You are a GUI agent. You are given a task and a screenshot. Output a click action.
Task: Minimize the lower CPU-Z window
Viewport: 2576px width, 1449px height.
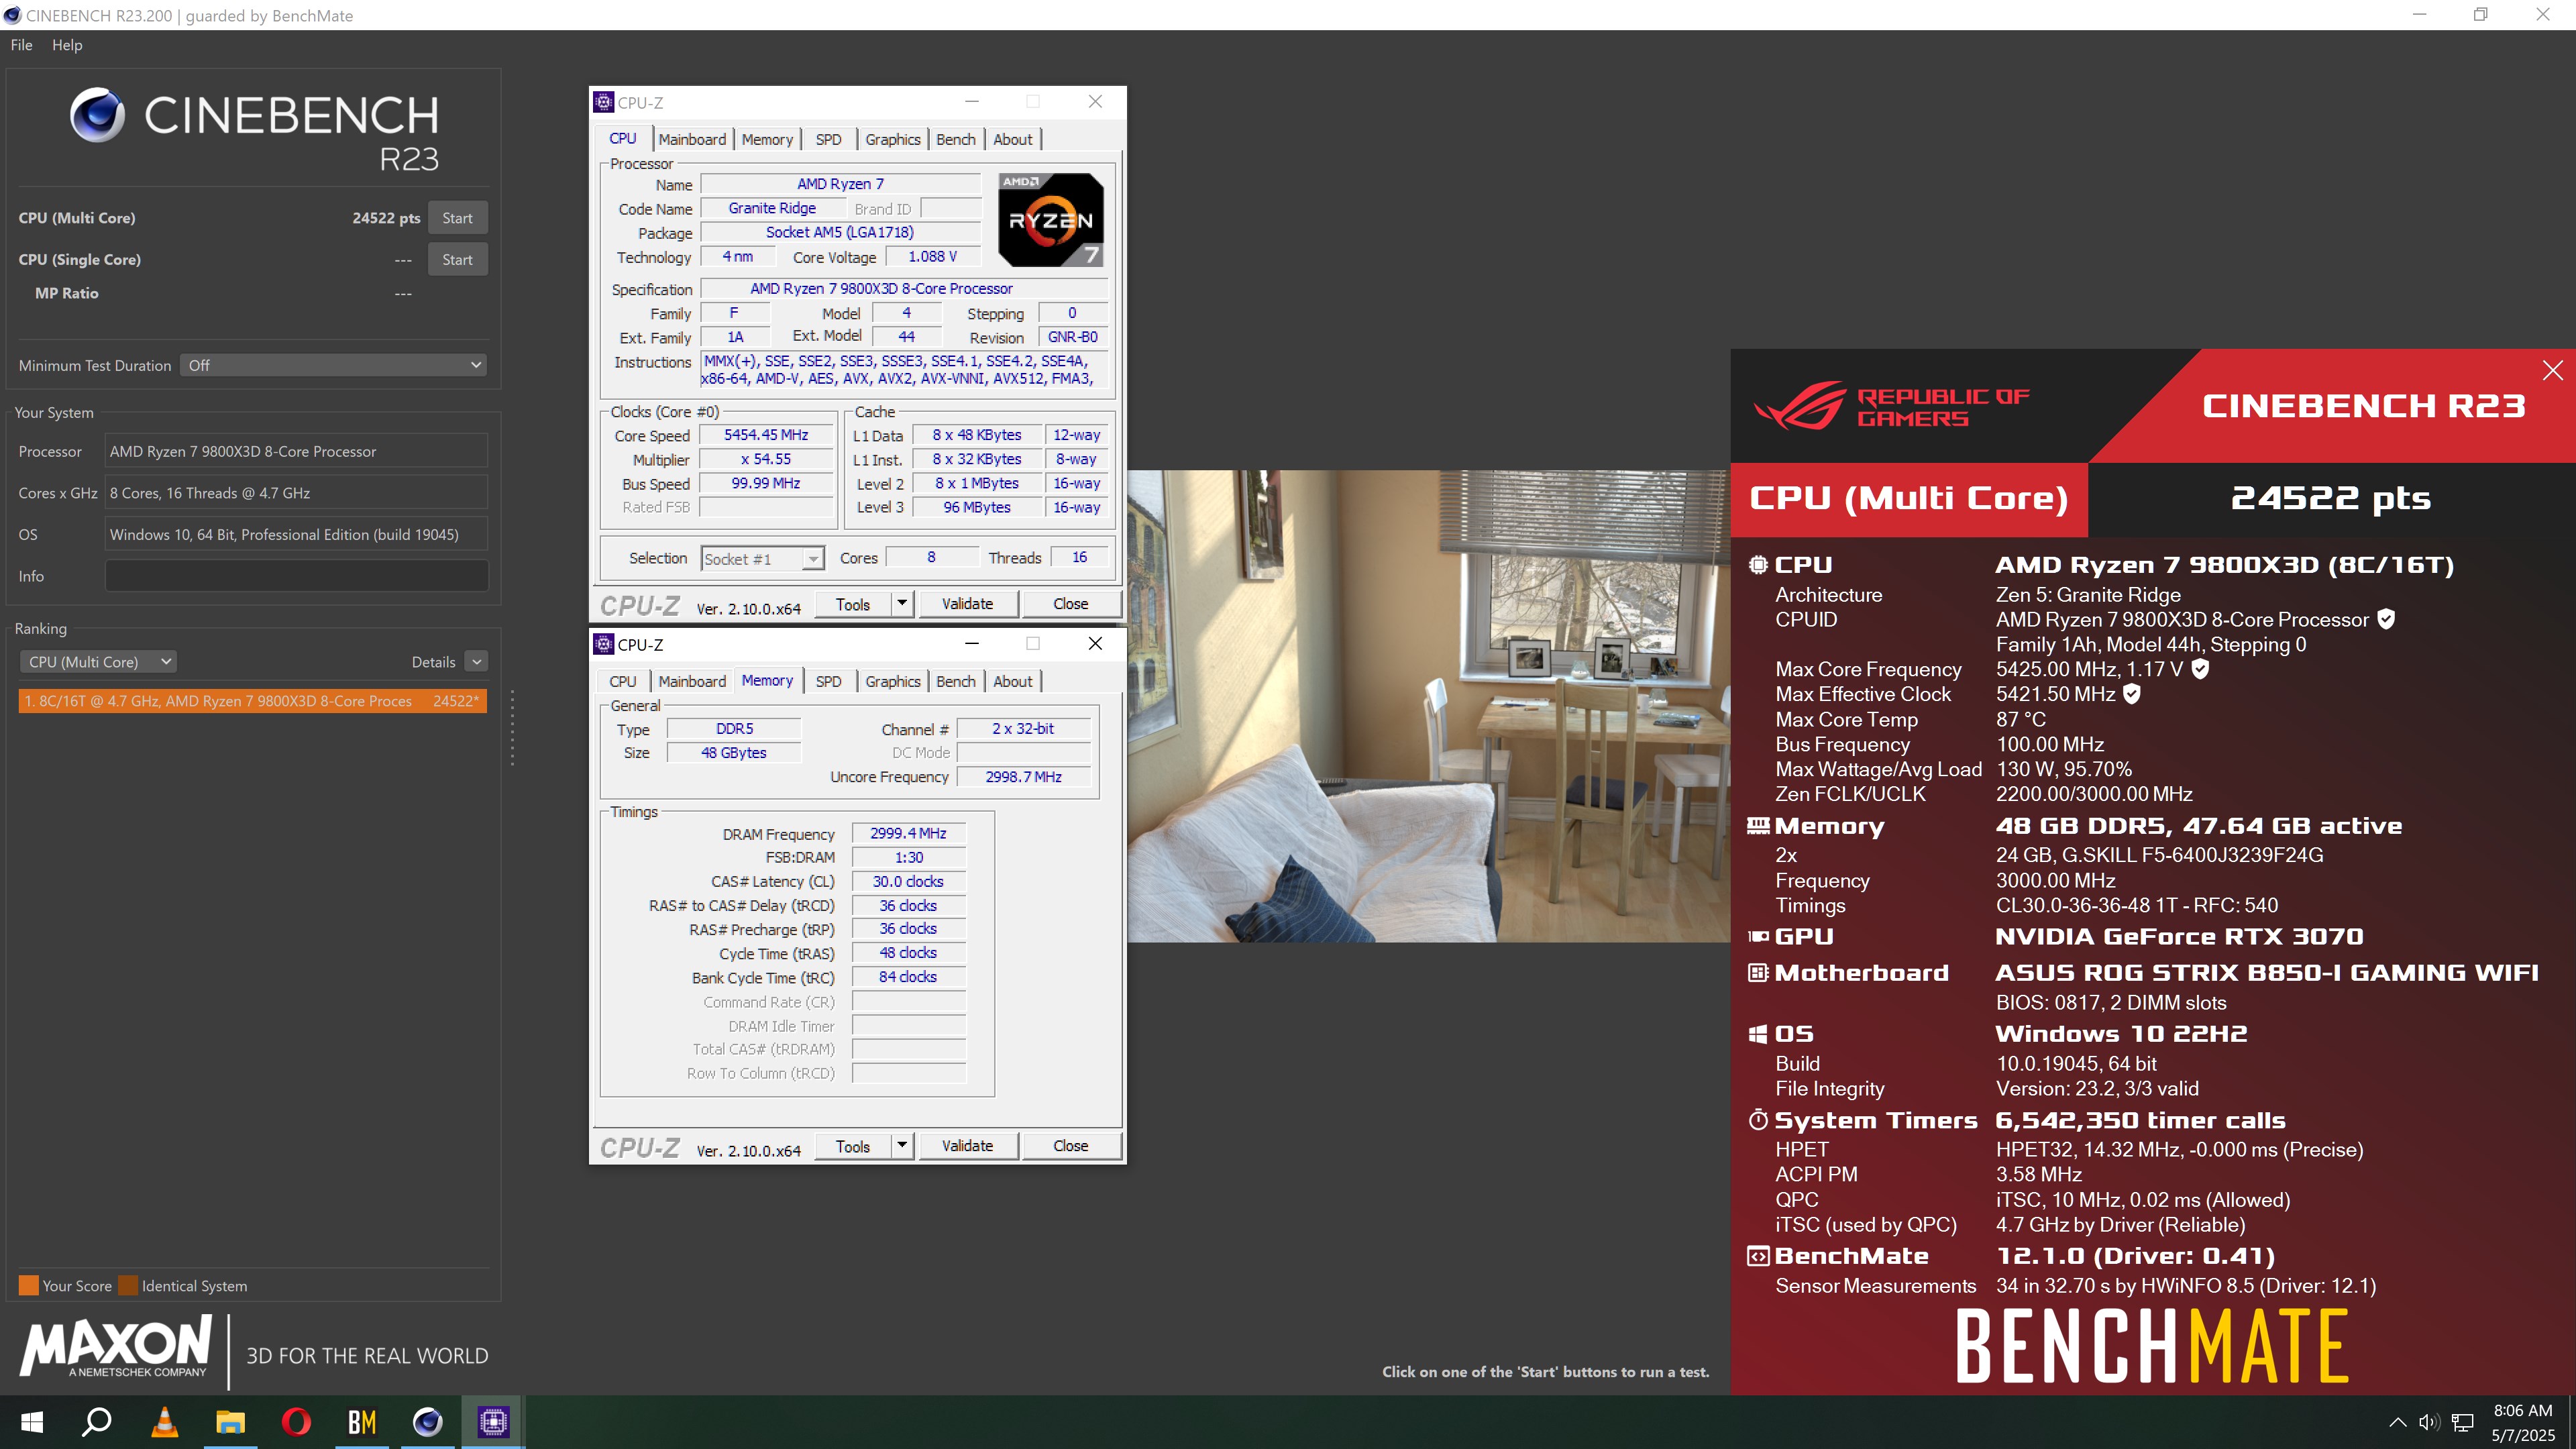point(971,643)
